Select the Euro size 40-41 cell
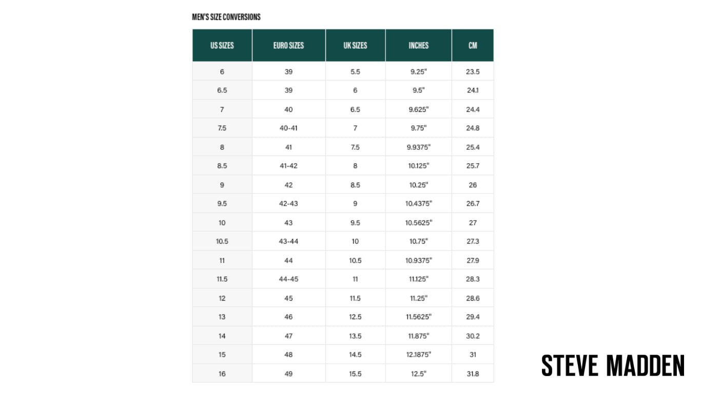This screenshot has width=701, height=394. click(288, 128)
